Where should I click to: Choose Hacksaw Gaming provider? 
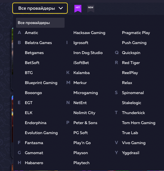pyautogui.click(x=89, y=33)
